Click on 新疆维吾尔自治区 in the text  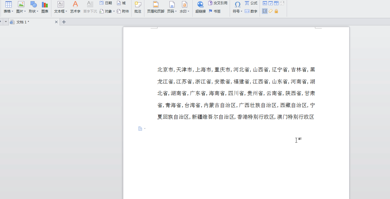pyautogui.click(x=213, y=117)
